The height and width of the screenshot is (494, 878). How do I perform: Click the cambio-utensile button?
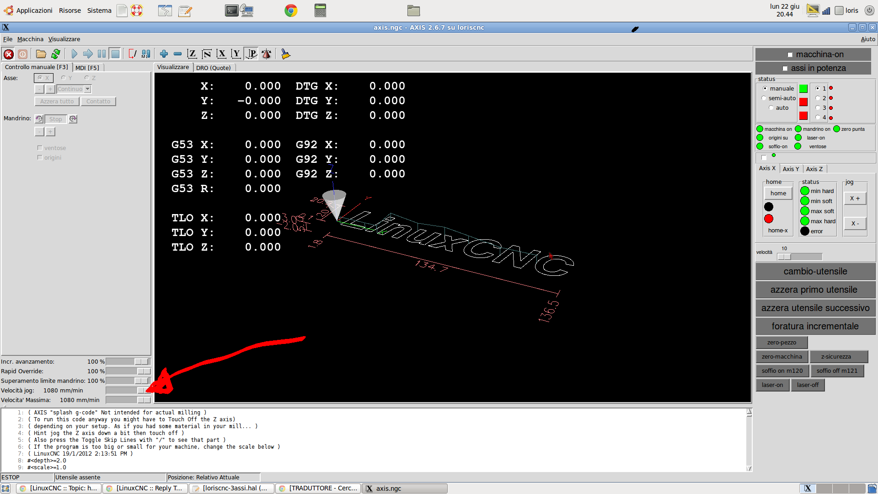(x=815, y=272)
